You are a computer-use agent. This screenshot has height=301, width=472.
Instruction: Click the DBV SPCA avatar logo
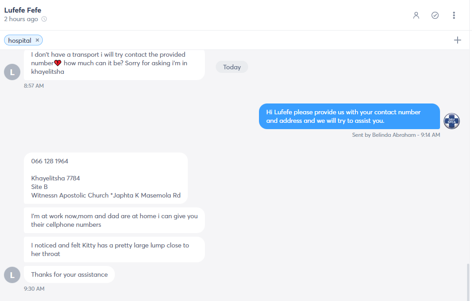click(x=452, y=121)
